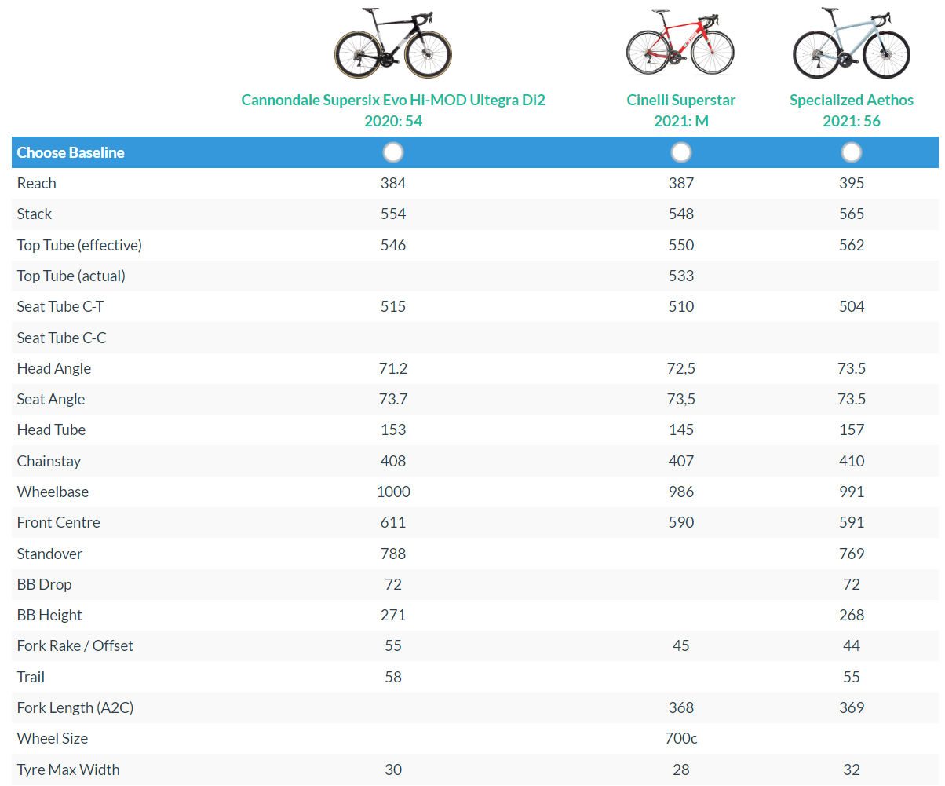Click the Front Centre row label
This screenshot has height=786, width=945.
click(x=59, y=522)
